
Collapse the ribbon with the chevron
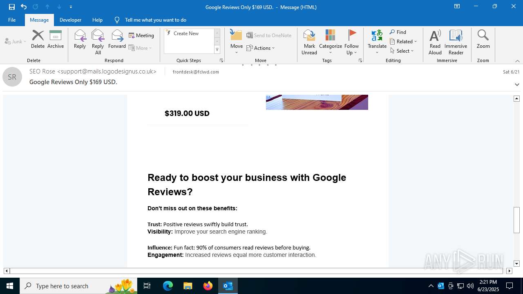[517, 61]
